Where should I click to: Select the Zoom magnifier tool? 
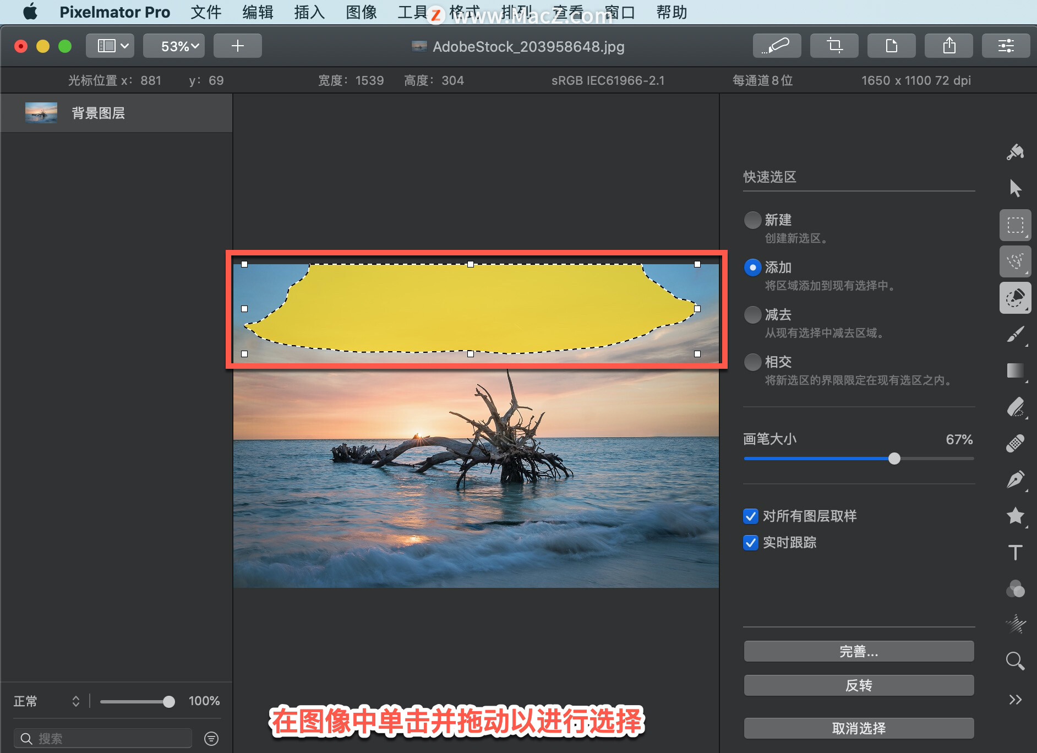pos(1014,661)
